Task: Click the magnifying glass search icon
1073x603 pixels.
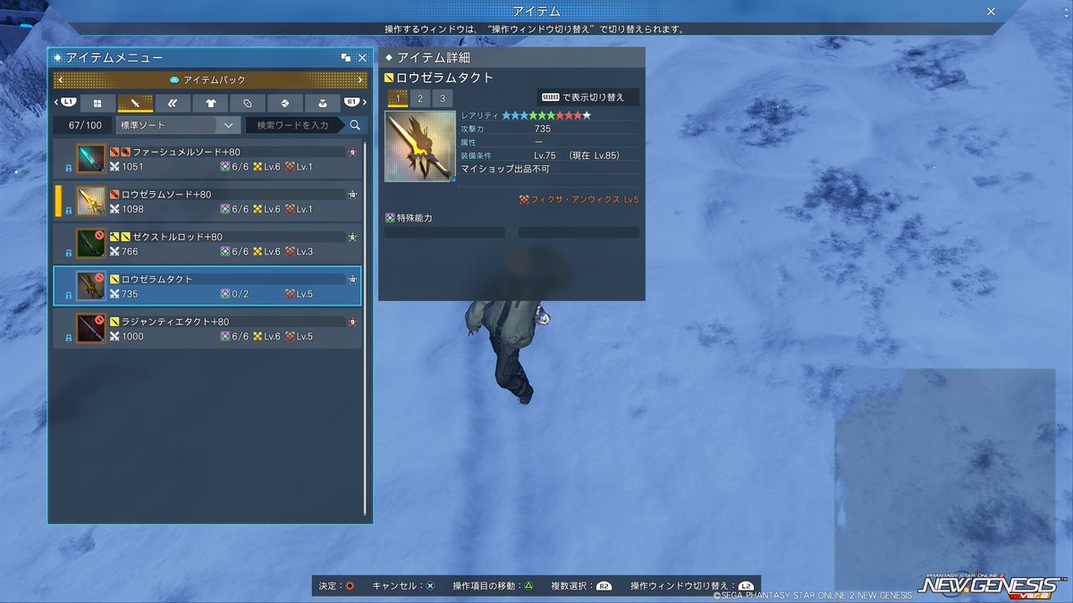Action: [x=355, y=125]
